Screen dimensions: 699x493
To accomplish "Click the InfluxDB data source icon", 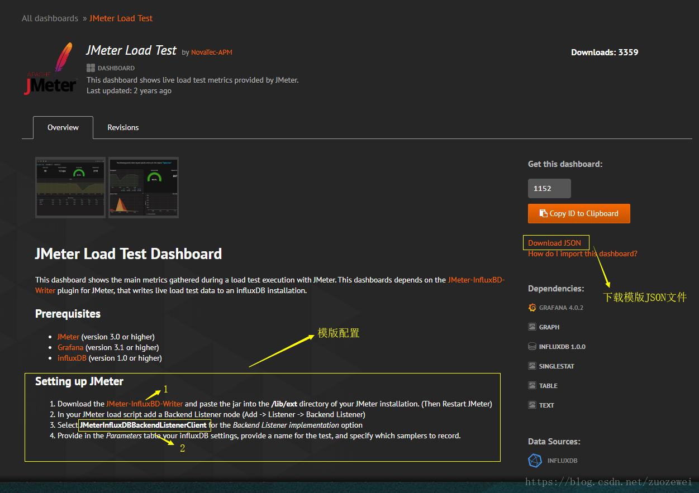I will point(535,461).
